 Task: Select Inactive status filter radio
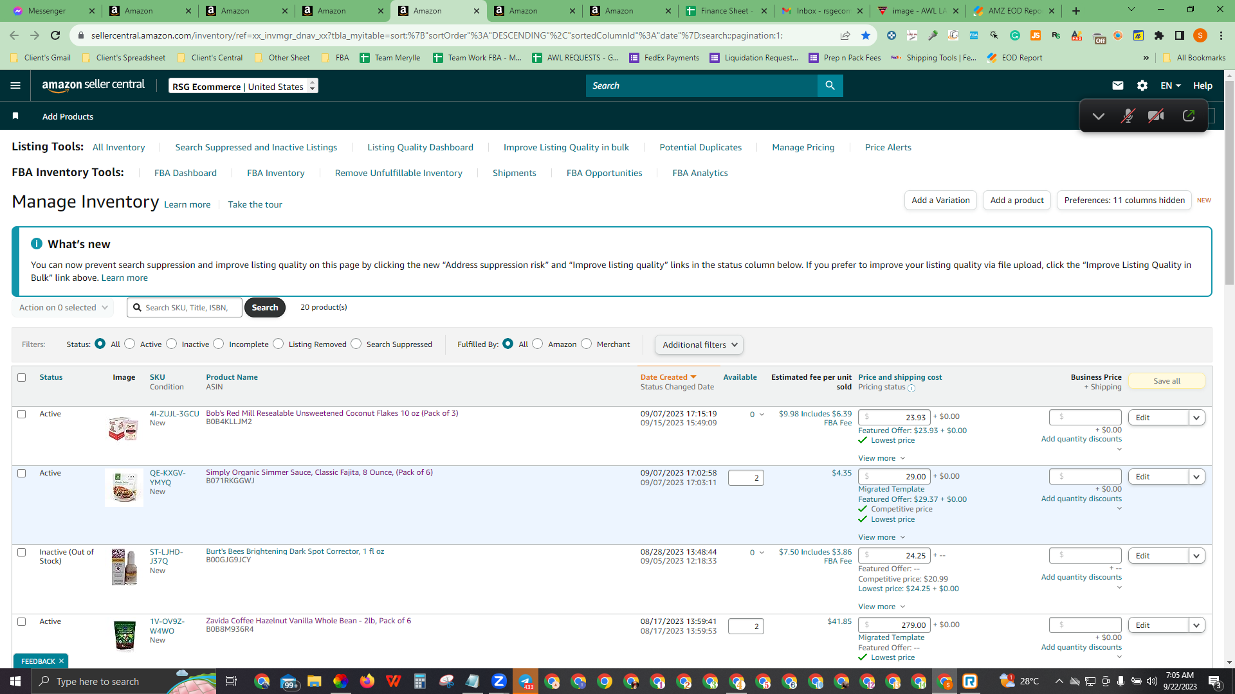pyautogui.click(x=172, y=344)
